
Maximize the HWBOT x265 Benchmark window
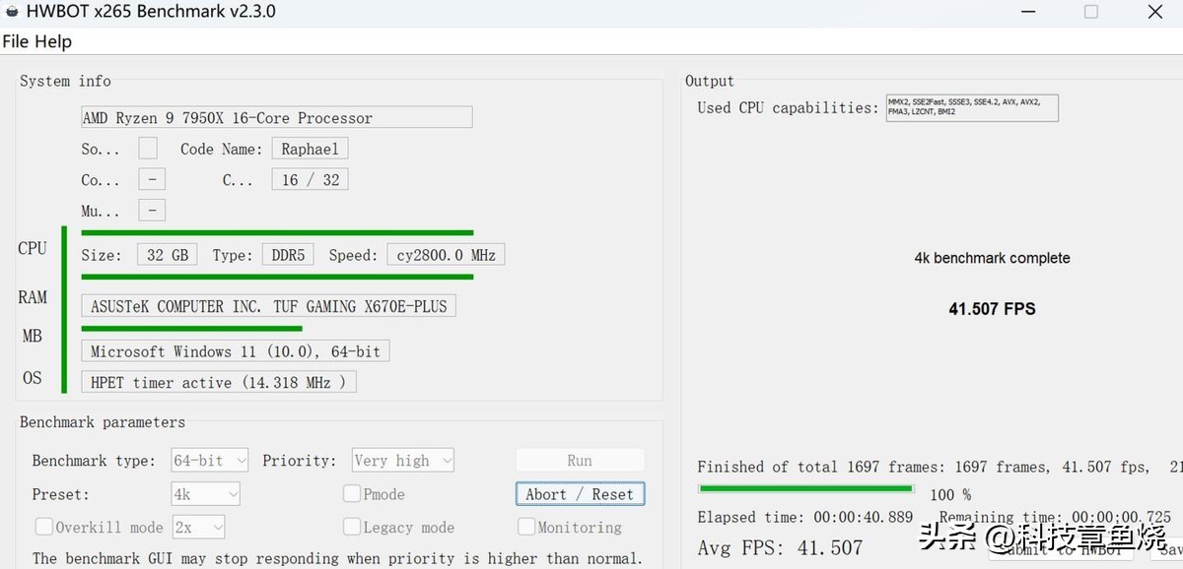point(1091,12)
